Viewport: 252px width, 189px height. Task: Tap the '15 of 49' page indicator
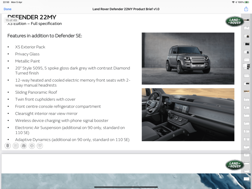tap(11, 20)
